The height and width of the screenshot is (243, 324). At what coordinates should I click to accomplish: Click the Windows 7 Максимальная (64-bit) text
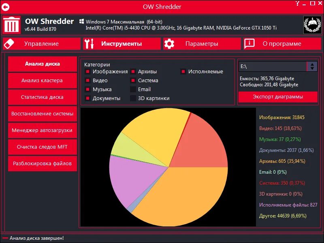click(124, 22)
